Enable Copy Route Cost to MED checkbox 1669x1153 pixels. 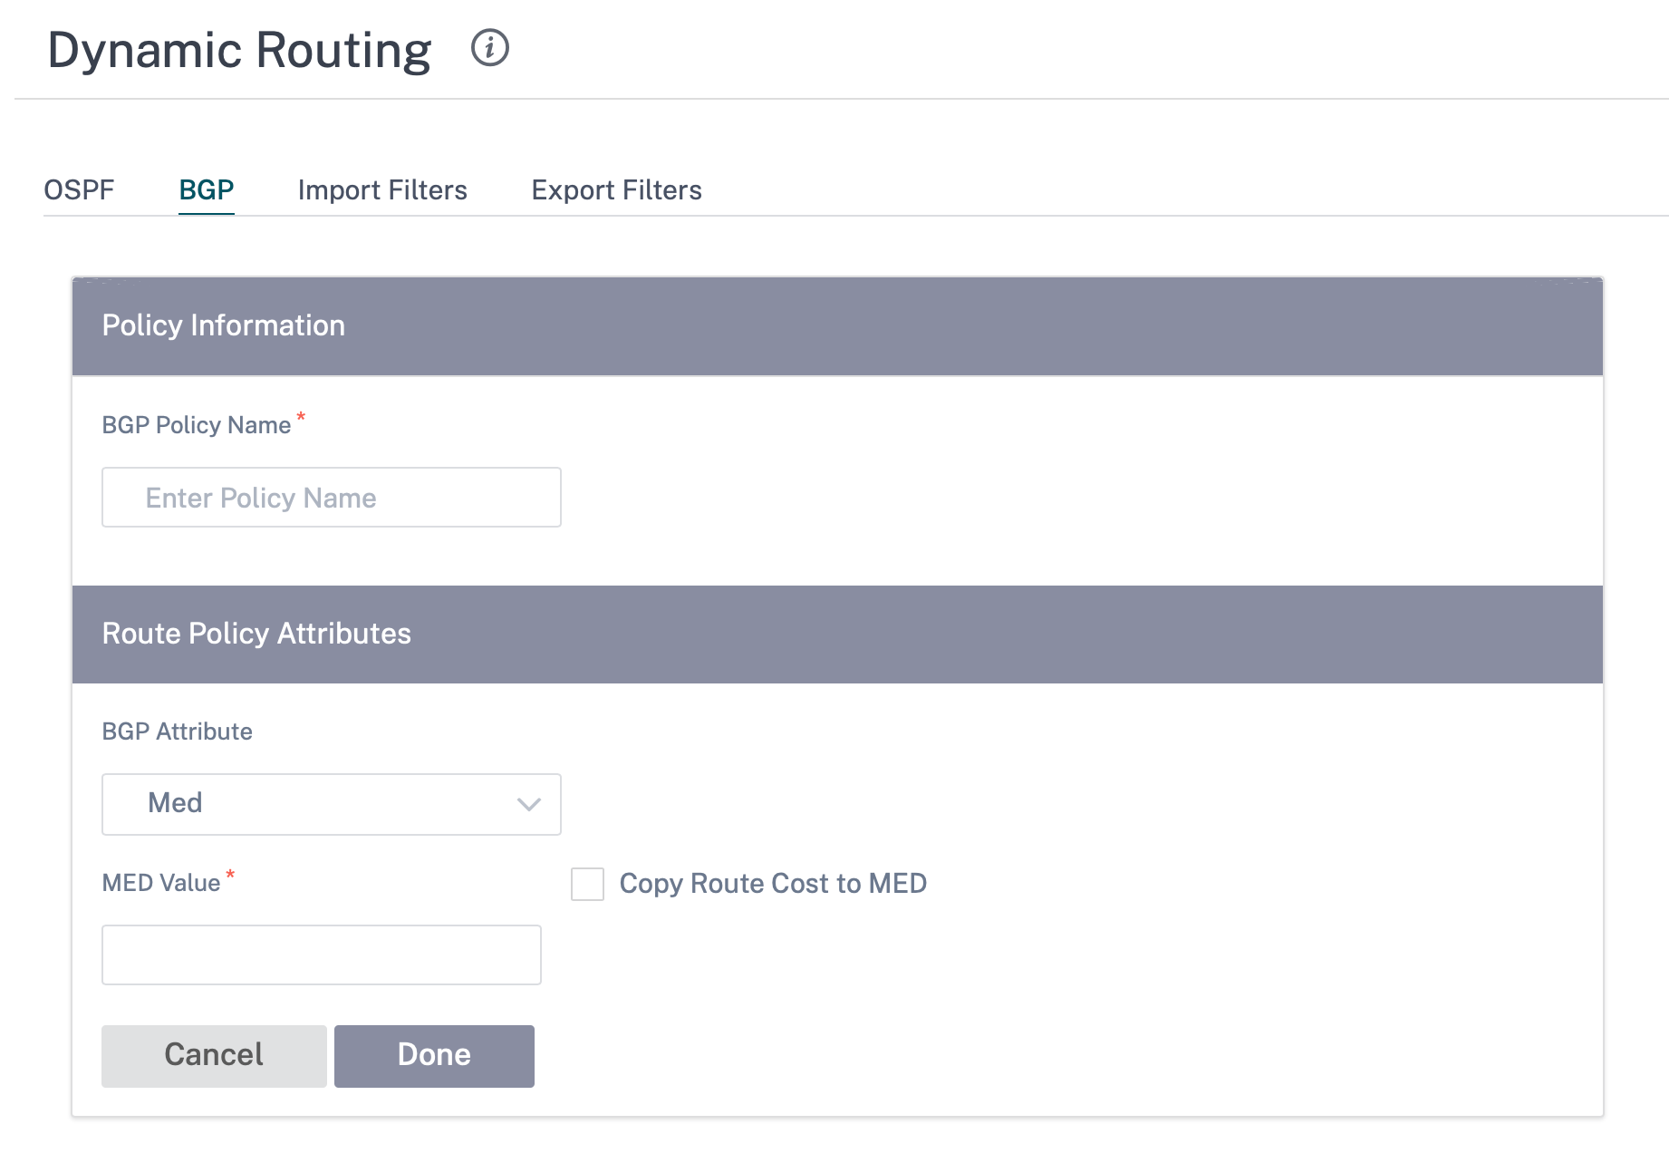point(587,884)
